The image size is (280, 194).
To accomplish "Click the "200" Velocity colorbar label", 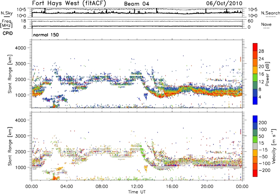I will 263,123.
